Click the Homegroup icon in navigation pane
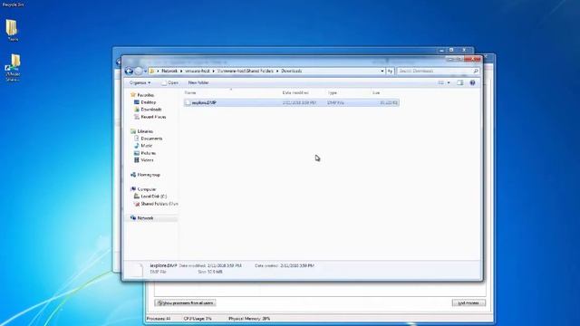 coord(133,175)
